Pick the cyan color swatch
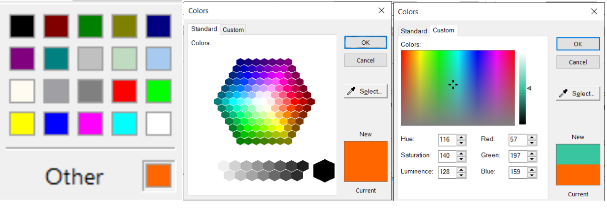Screen dimensions: 607x213 124,124
